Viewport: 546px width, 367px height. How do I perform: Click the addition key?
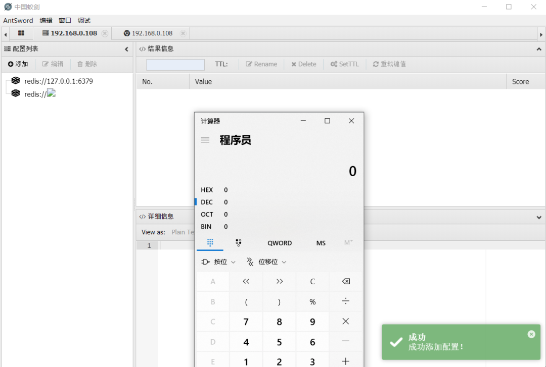click(346, 361)
